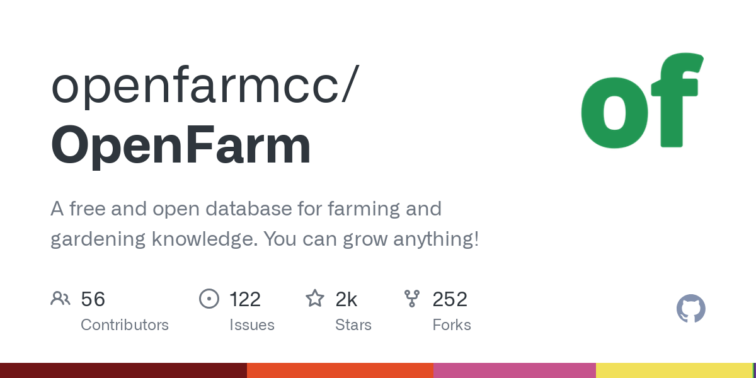Click the Contributors people icon

pos(60,299)
